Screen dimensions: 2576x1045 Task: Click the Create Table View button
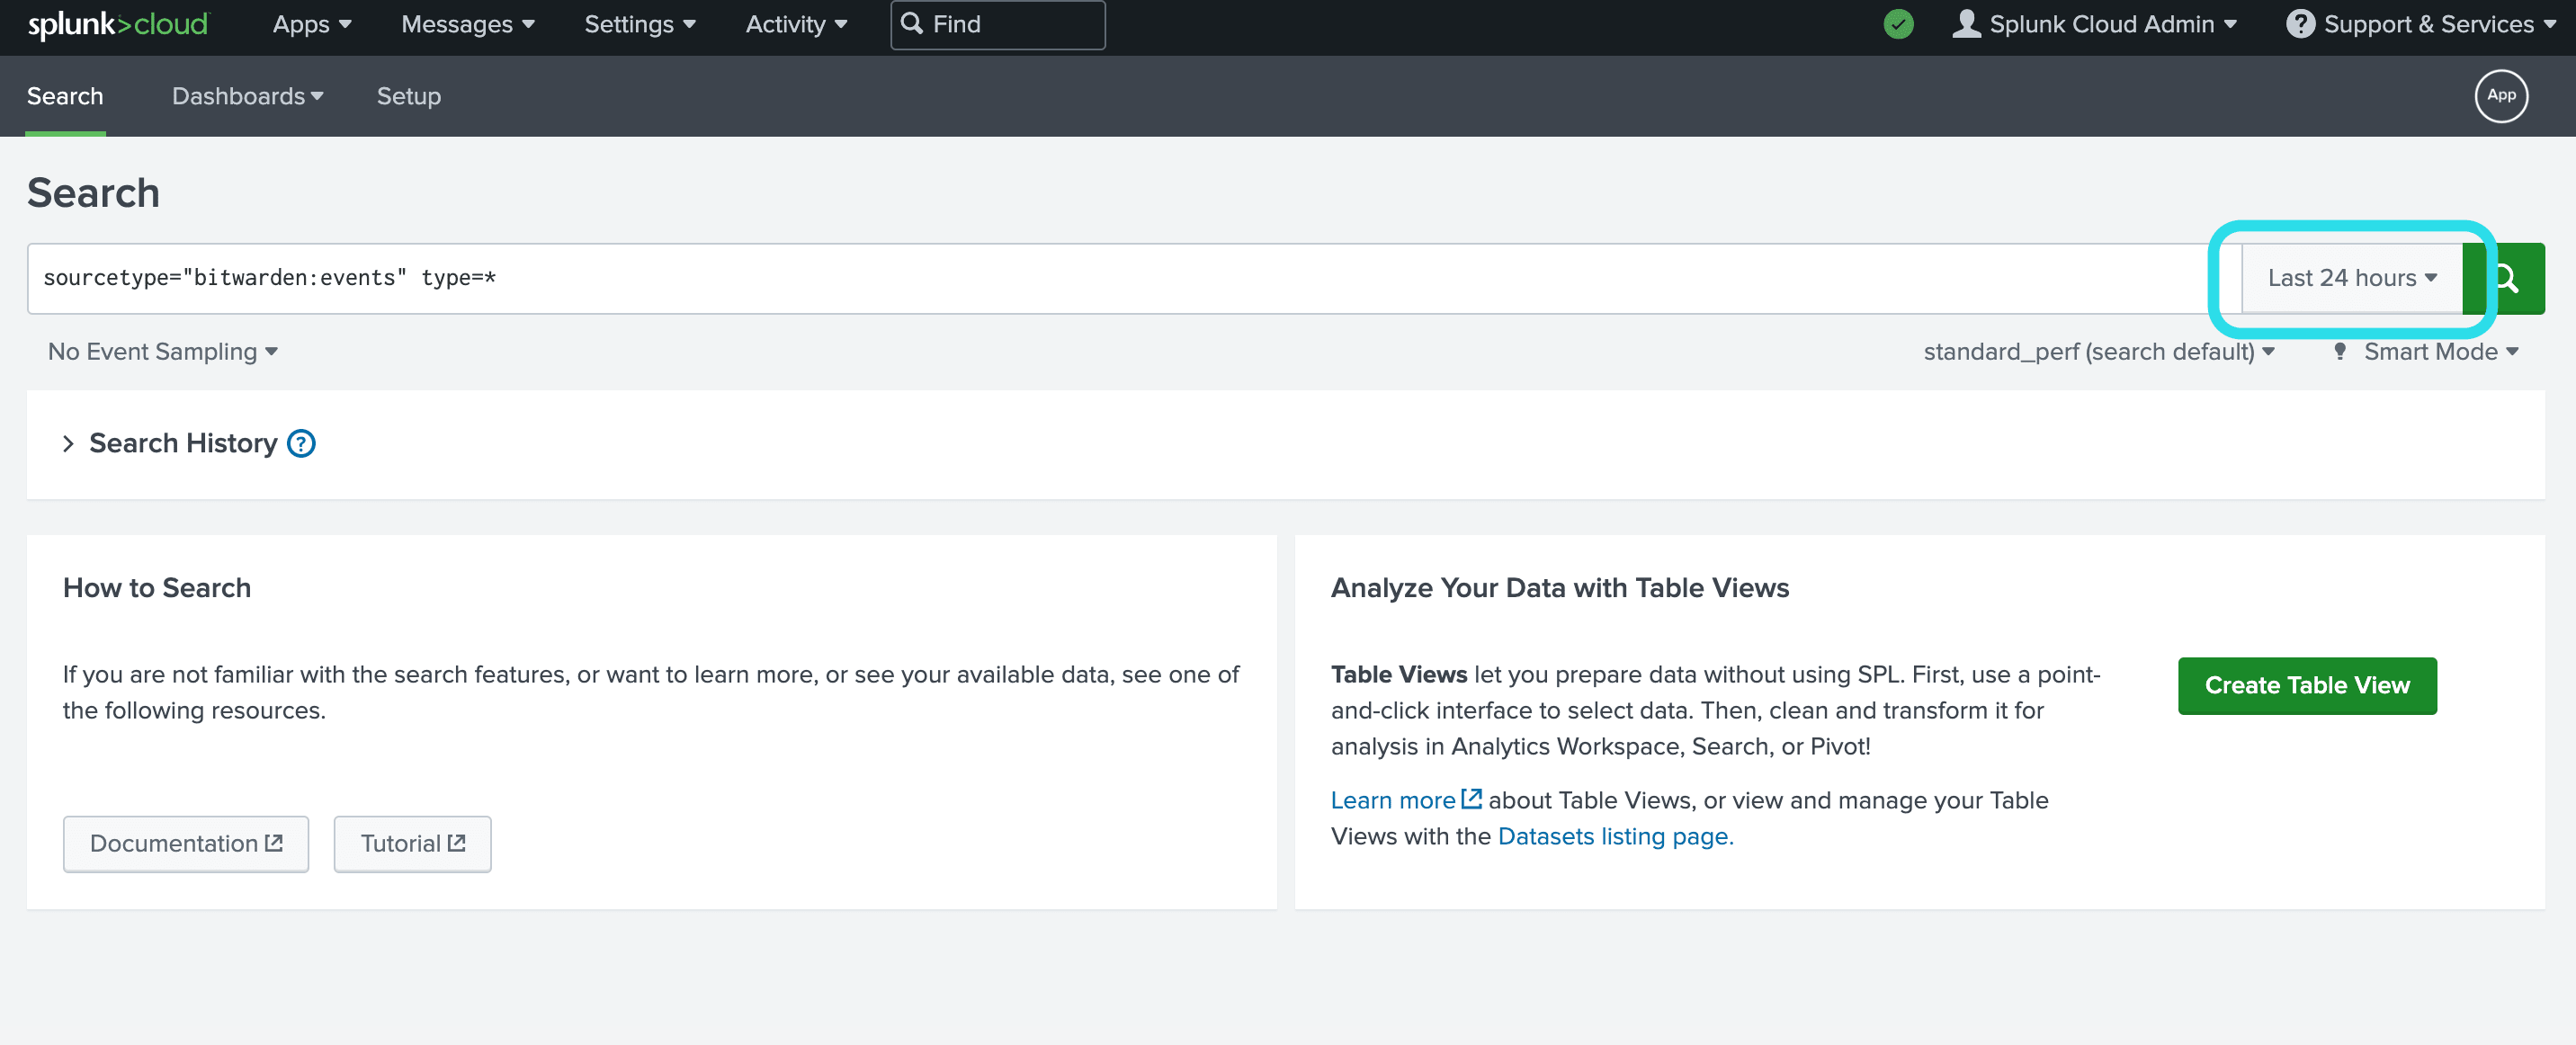(2306, 685)
